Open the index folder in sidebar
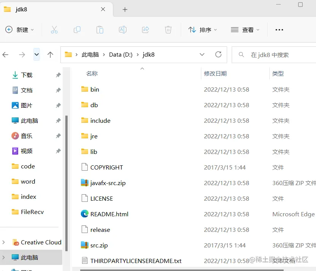Viewport: 316px width, 271px height. point(28,197)
